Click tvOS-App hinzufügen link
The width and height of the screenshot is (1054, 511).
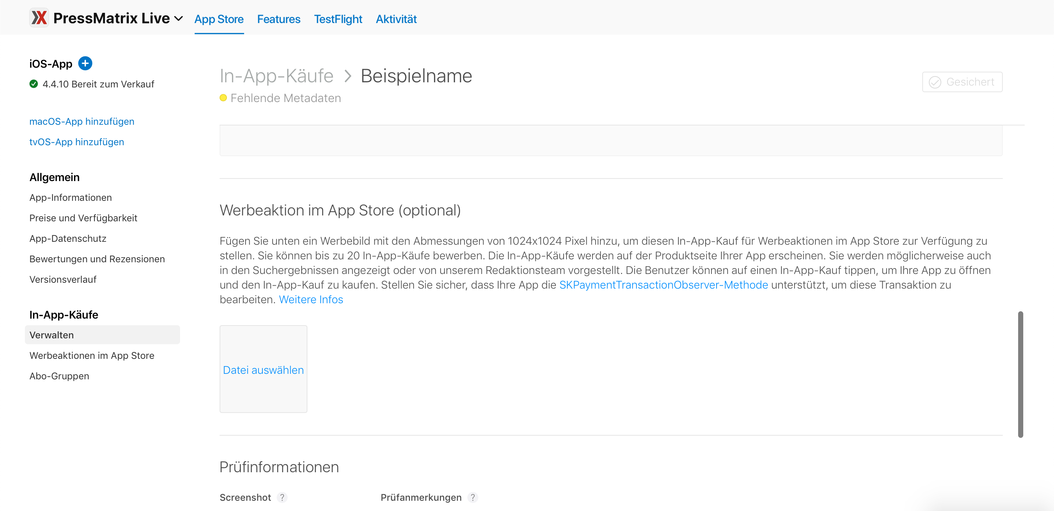(76, 142)
